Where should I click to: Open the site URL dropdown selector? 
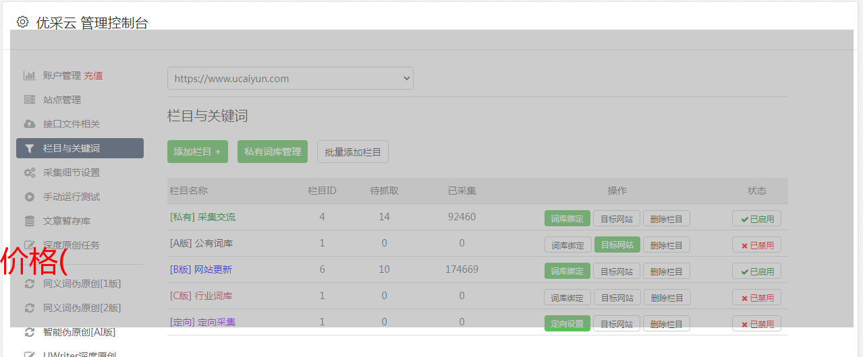(x=290, y=78)
